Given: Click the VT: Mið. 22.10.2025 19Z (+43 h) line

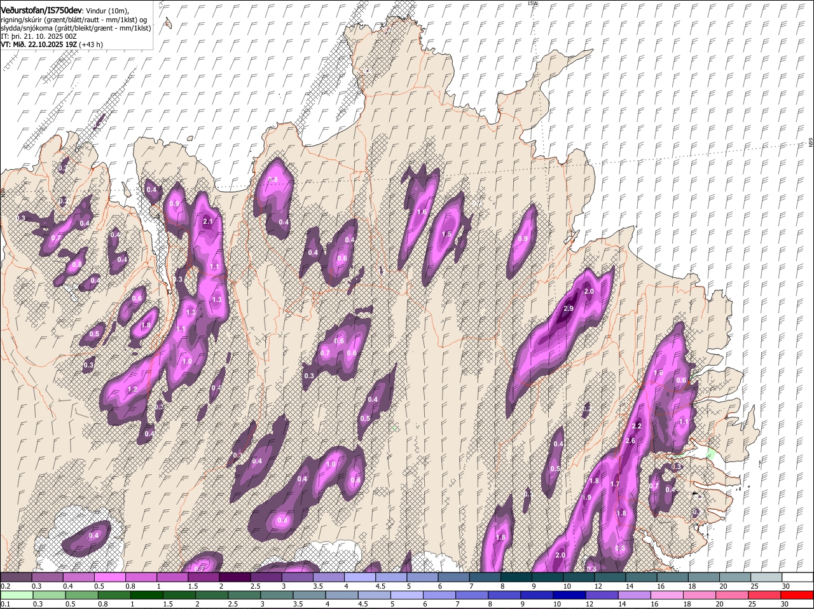Looking at the screenshot, I should coord(52,44).
